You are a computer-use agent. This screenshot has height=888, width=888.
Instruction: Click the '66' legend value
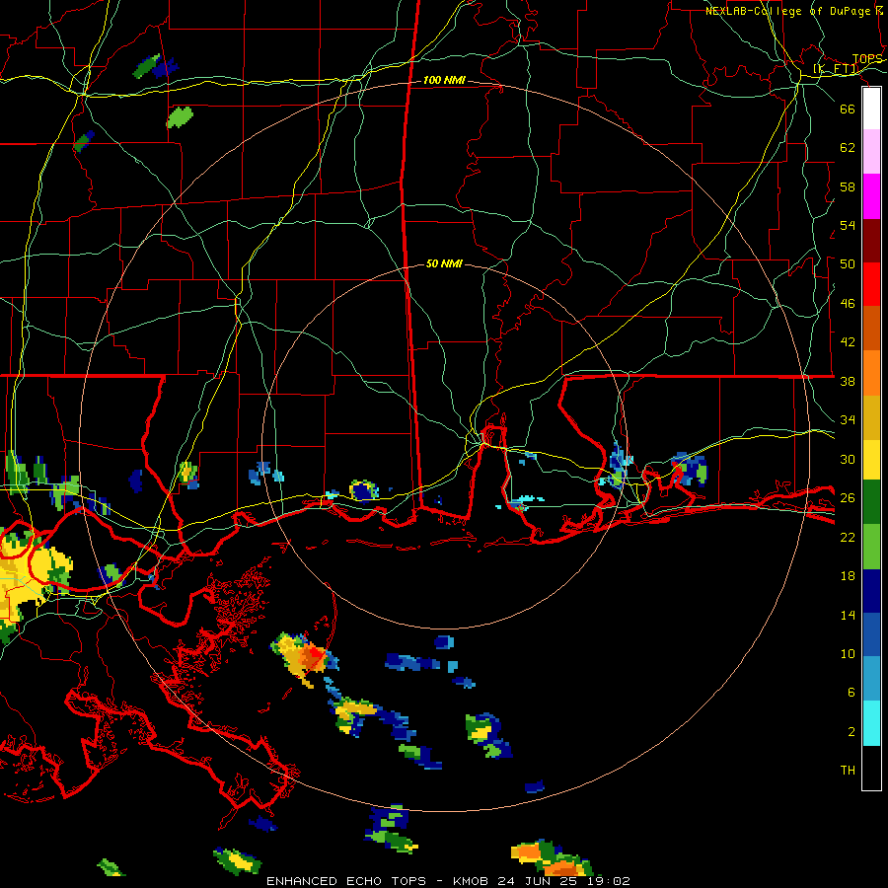click(848, 109)
